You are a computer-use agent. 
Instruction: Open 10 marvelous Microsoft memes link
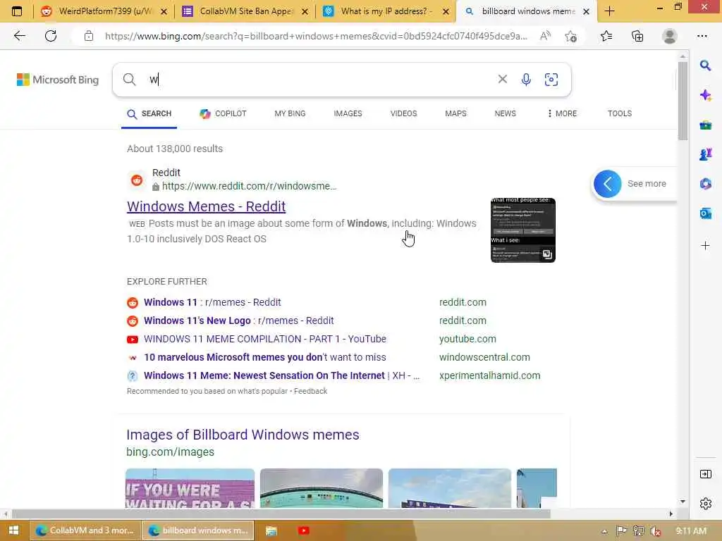click(265, 357)
